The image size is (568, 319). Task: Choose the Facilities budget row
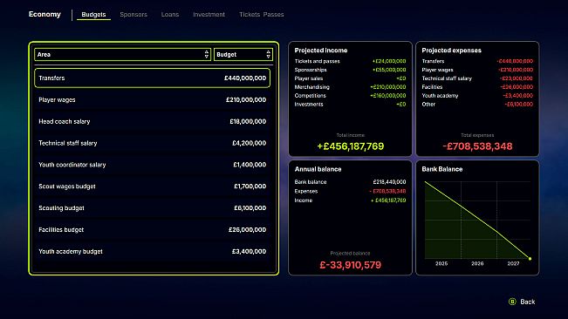point(152,230)
